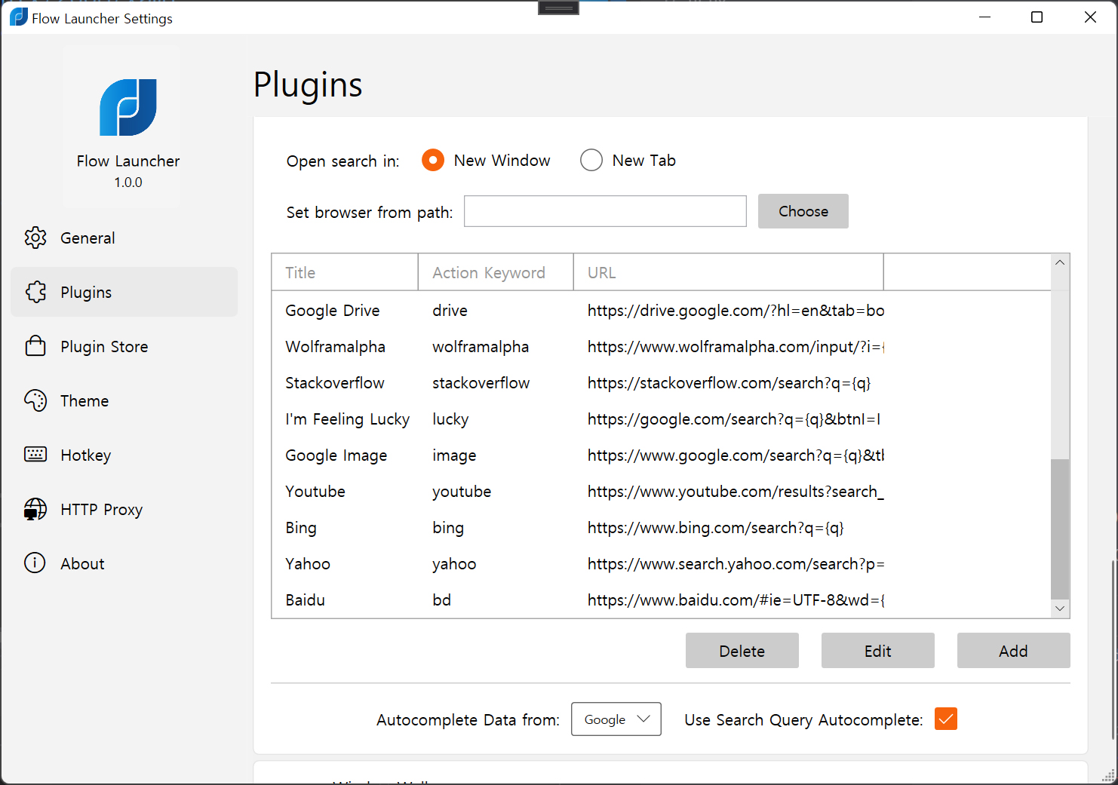
Task: Click the Flow Launcher logo in sidebar
Action: click(x=128, y=107)
